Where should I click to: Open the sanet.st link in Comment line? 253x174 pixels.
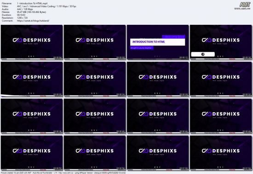coord(33,21)
